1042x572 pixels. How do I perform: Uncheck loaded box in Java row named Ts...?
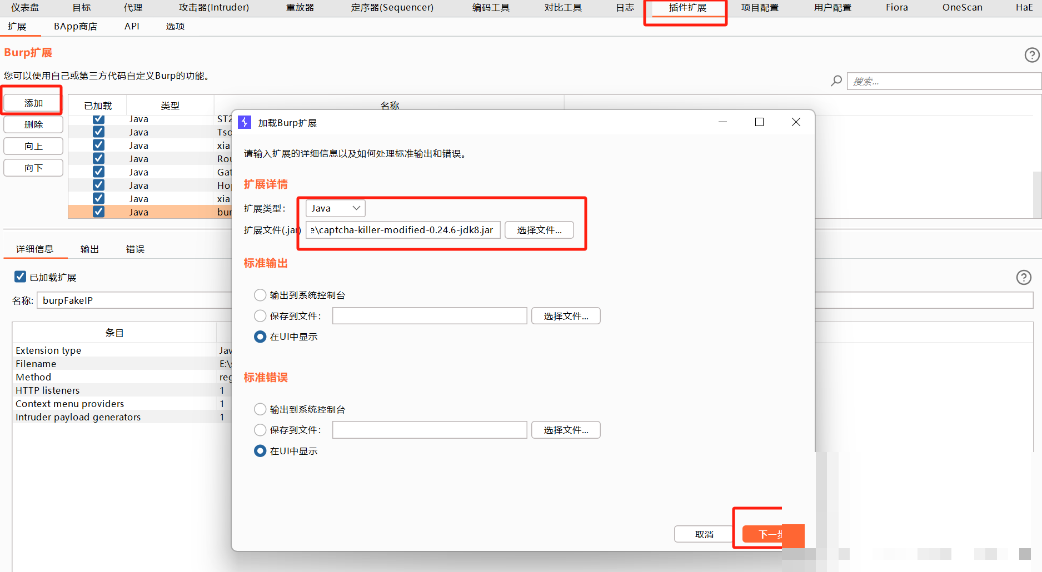pyautogui.click(x=98, y=132)
